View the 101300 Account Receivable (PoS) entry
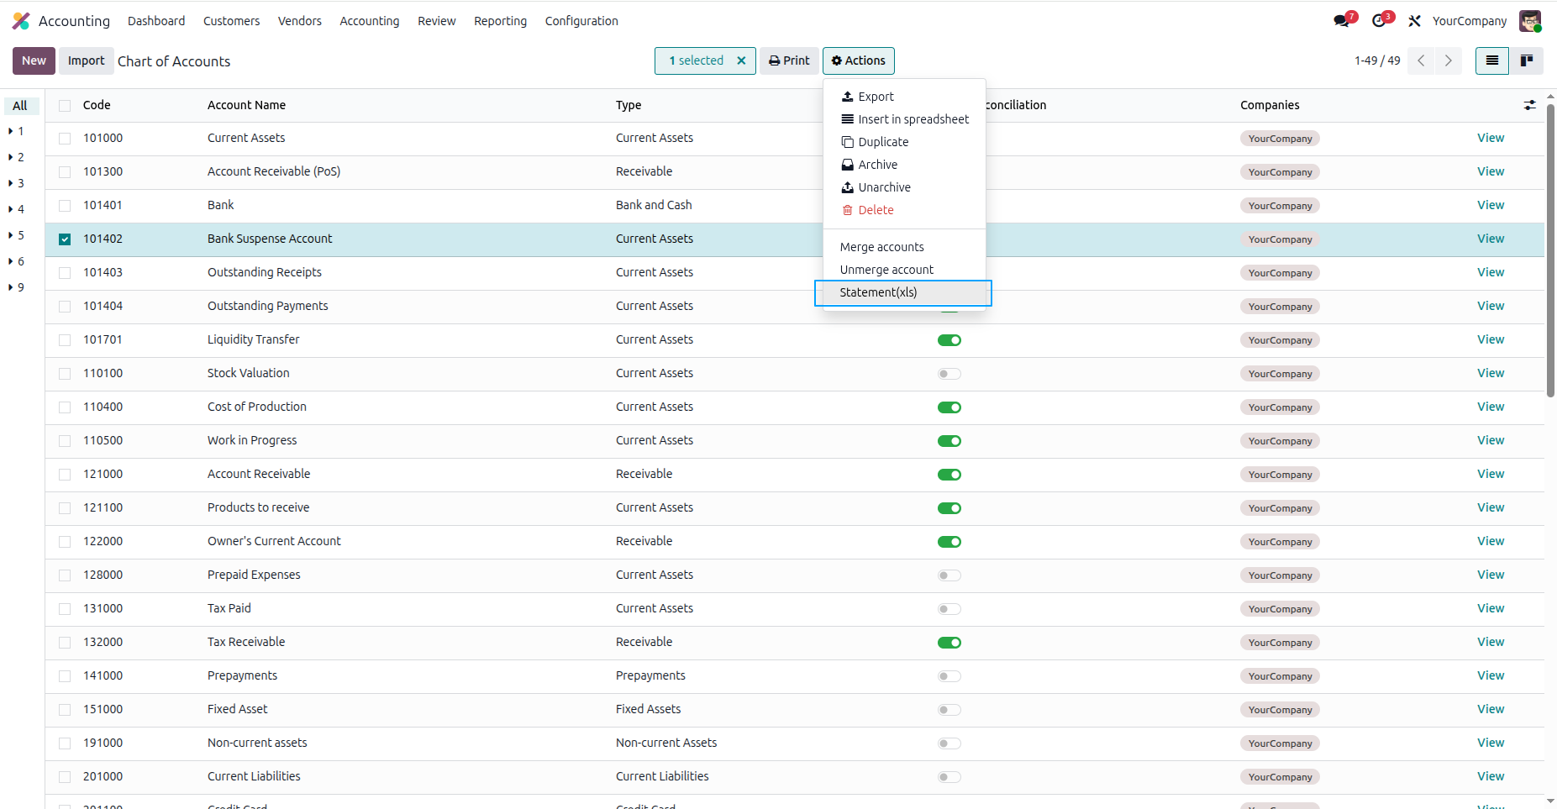Screen dimensions: 1557x809 pos(1491,171)
